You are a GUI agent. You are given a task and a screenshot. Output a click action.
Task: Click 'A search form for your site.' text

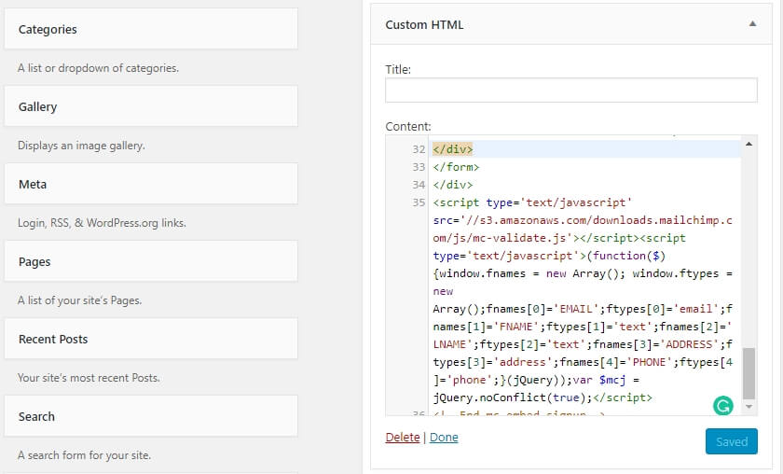point(85,455)
